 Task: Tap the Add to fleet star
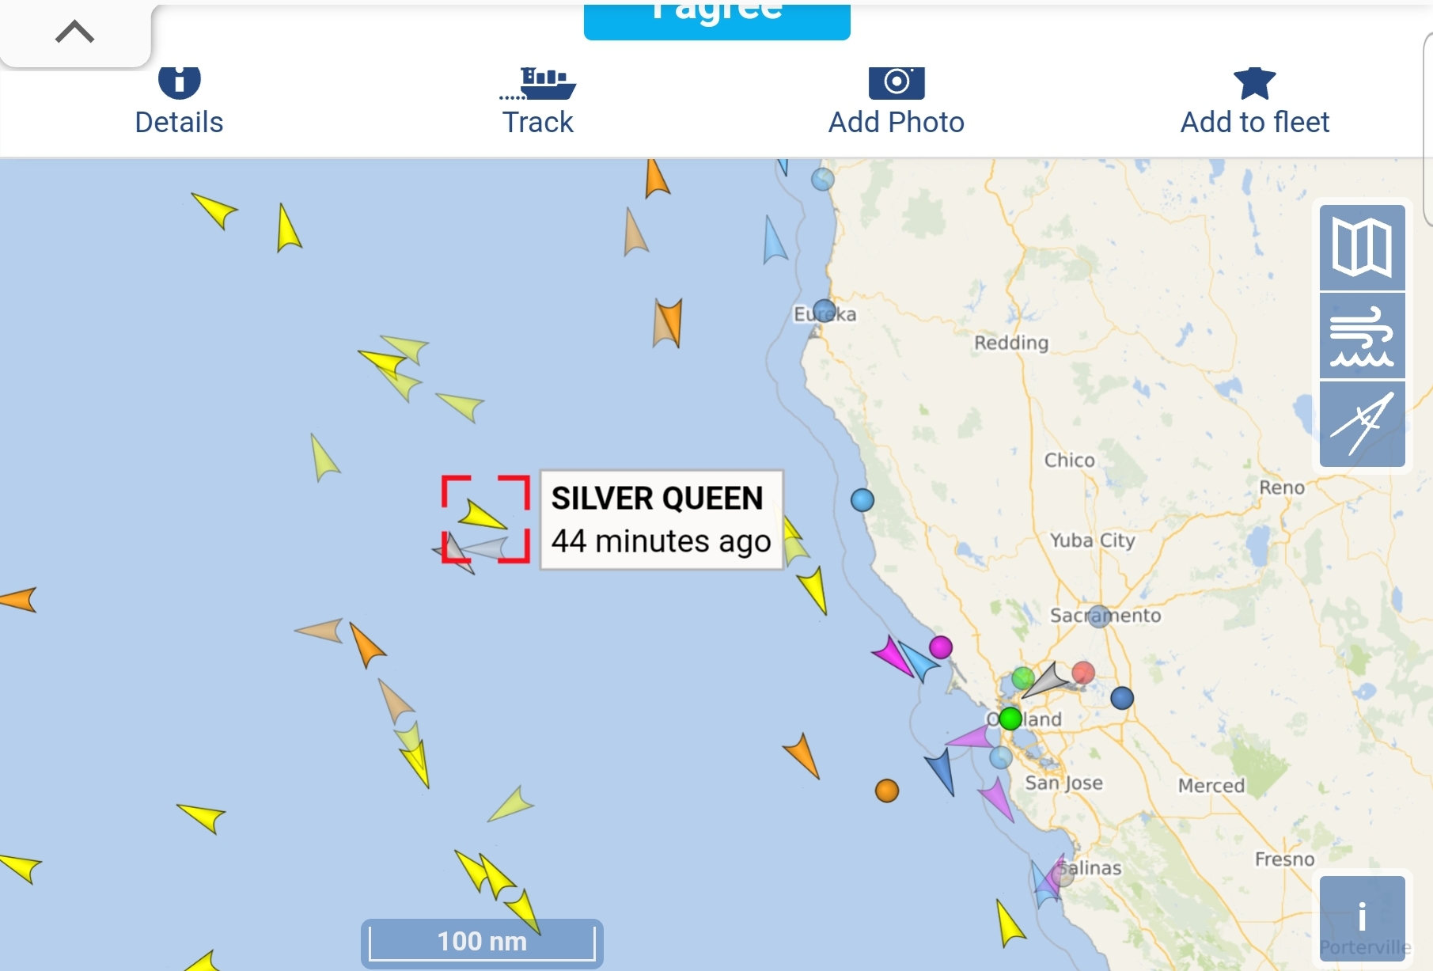[x=1254, y=82]
